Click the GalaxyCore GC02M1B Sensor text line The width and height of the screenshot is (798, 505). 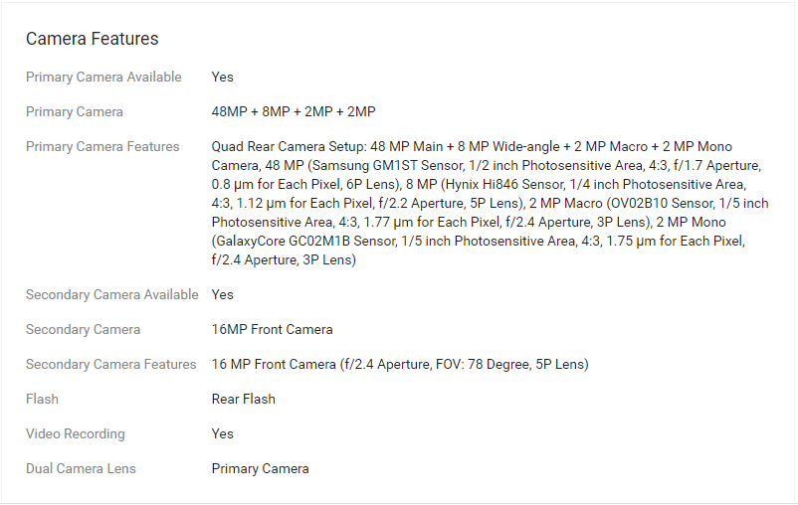(479, 241)
